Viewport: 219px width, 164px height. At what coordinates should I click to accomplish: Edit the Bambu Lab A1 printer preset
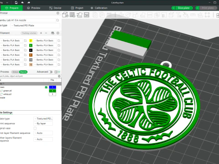click(x=58, y=20)
